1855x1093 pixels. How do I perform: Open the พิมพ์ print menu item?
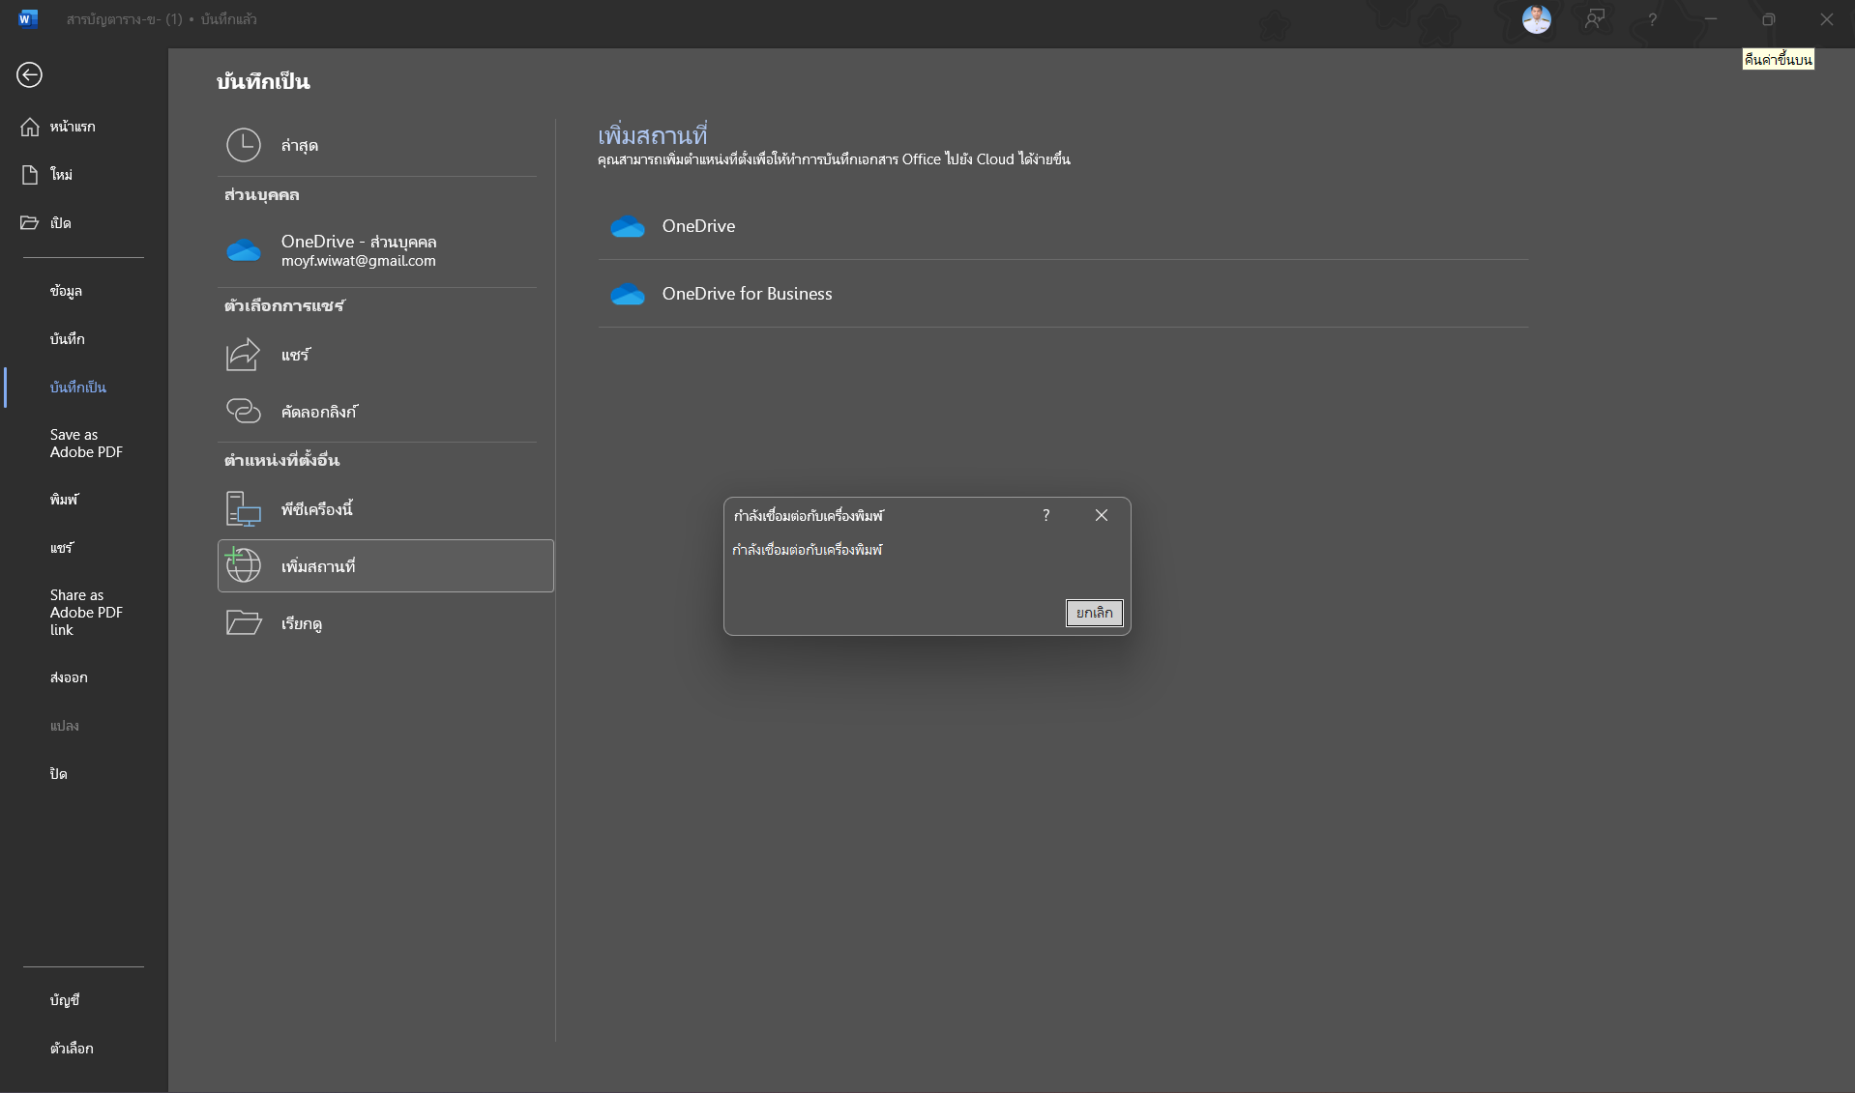pyautogui.click(x=64, y=500)
